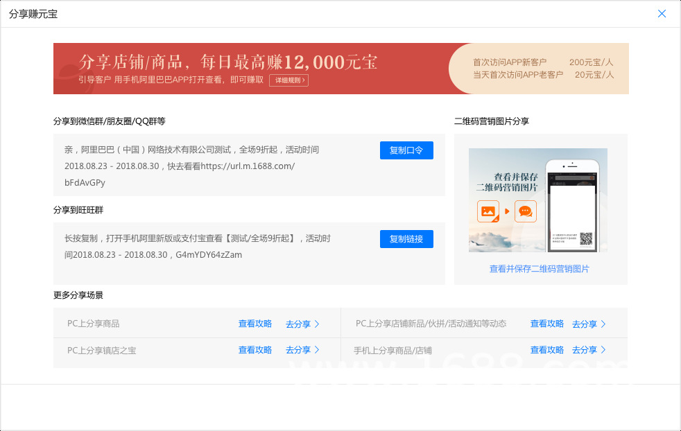Click the QR marketing phone preview image
The width and height of the screenshot is (681, 431).
537,200
